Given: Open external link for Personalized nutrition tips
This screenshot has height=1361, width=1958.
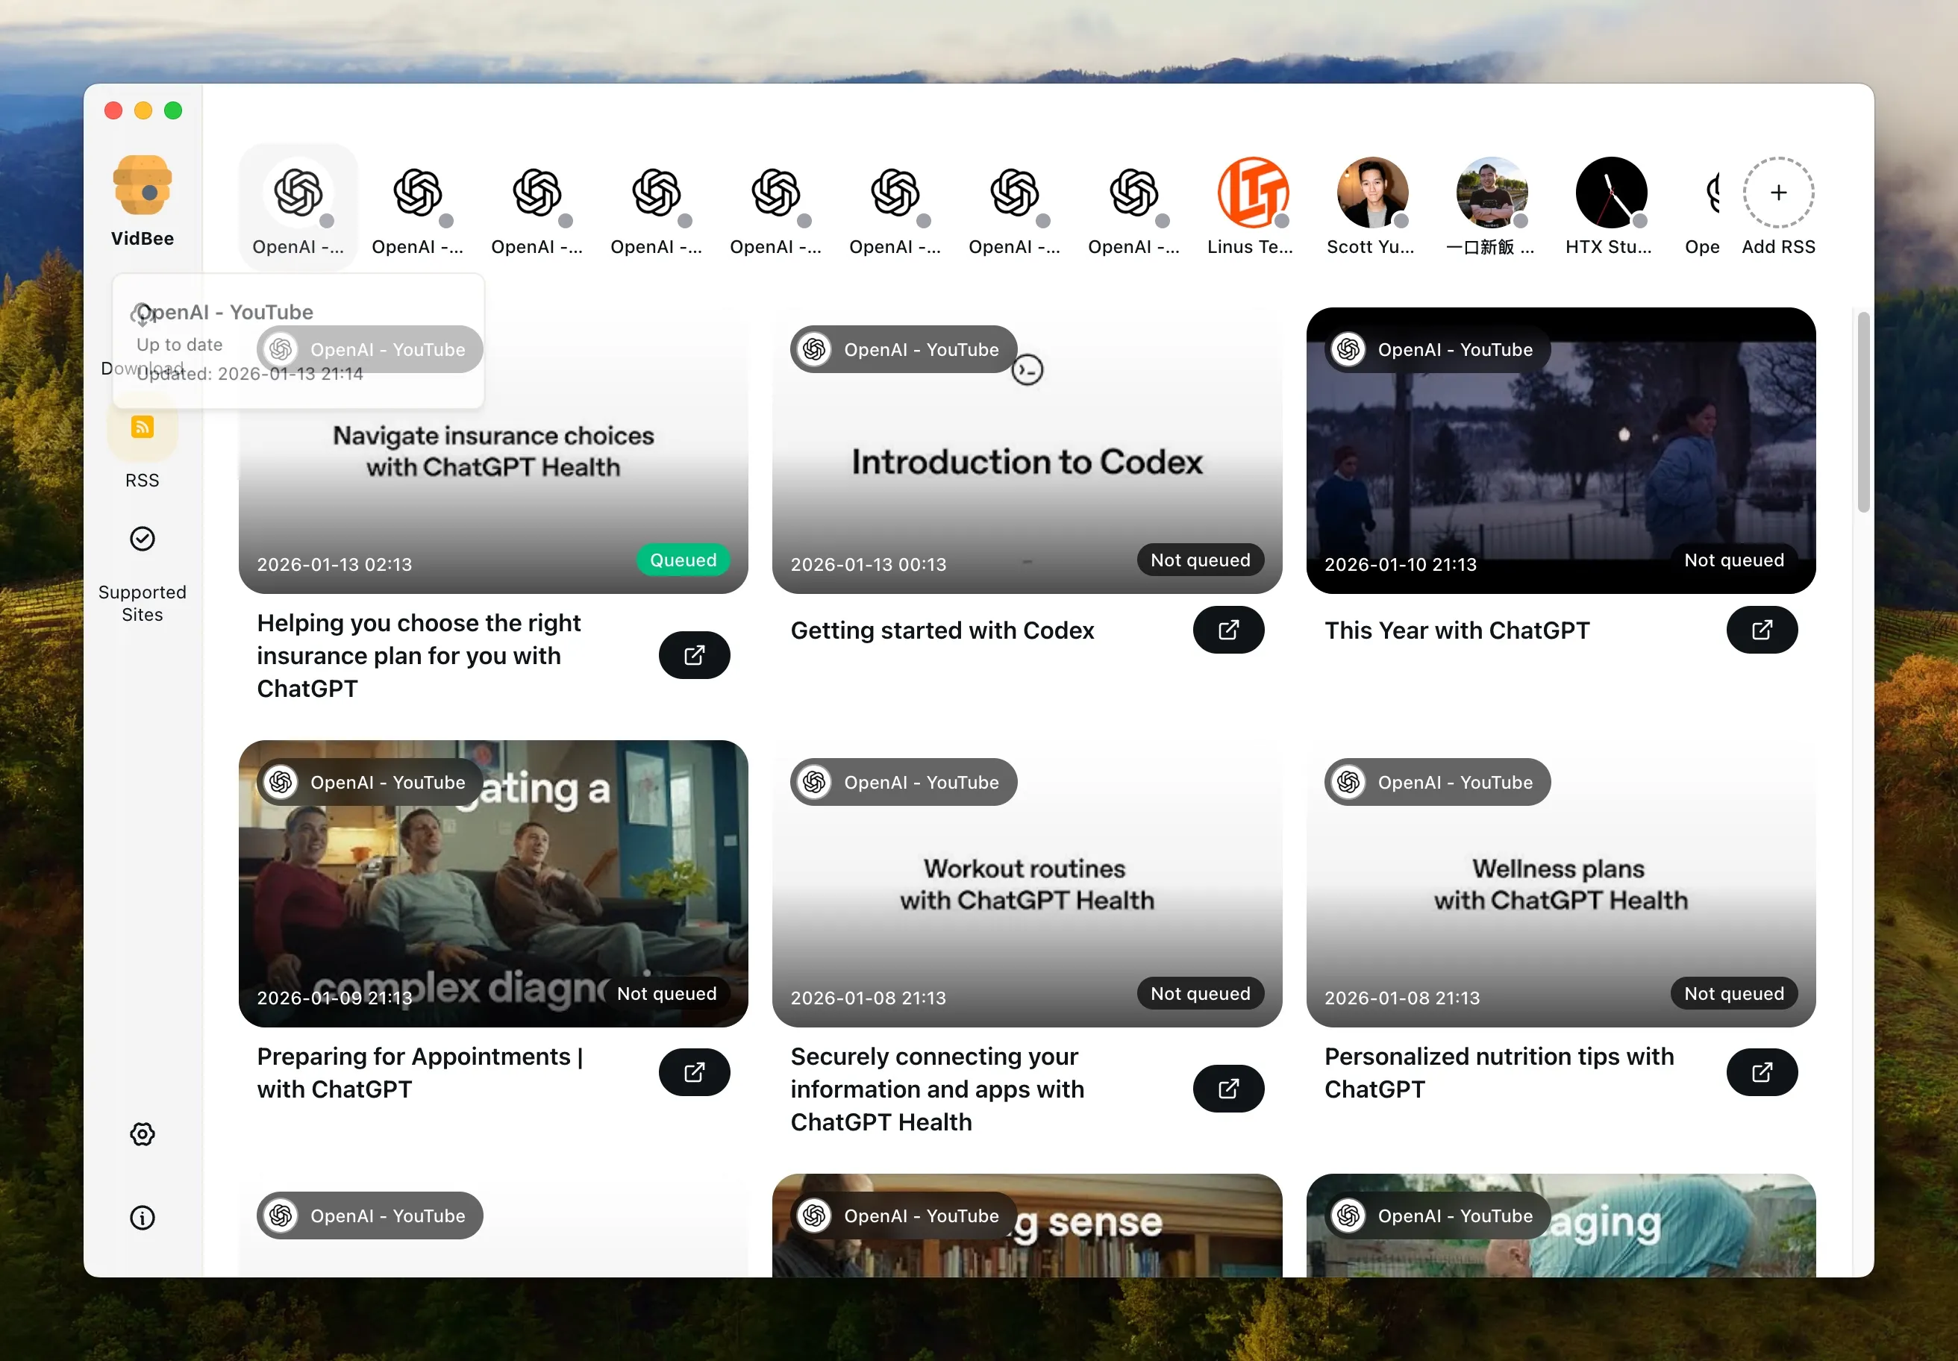Looking at the screenshot, I should (x=1761, y=1072).
